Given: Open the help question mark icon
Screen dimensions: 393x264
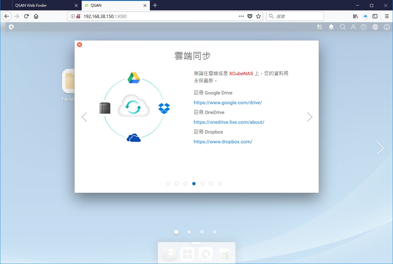Looking at the screenshot, I should click(364, 27).
